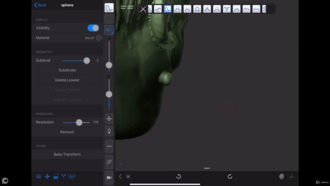Open the material sphere preview
This screenshot has width=330, height=186.
tap(282, 176)
